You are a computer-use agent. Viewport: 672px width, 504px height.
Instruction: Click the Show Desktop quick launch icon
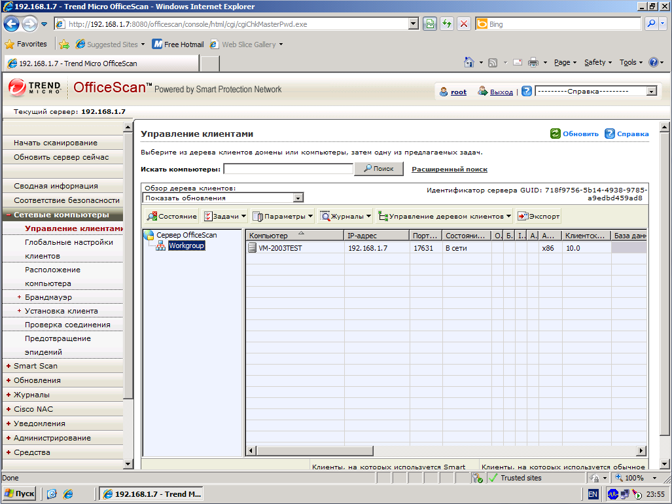52,494
